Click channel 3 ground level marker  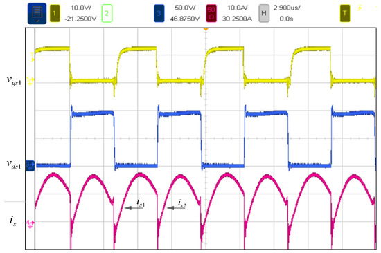click(30, 165)
